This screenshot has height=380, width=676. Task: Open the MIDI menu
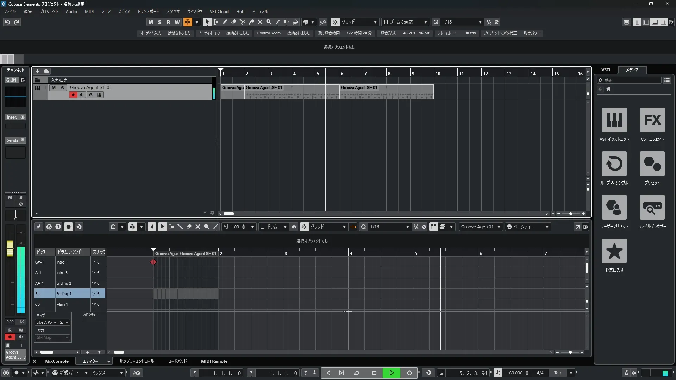89,12
